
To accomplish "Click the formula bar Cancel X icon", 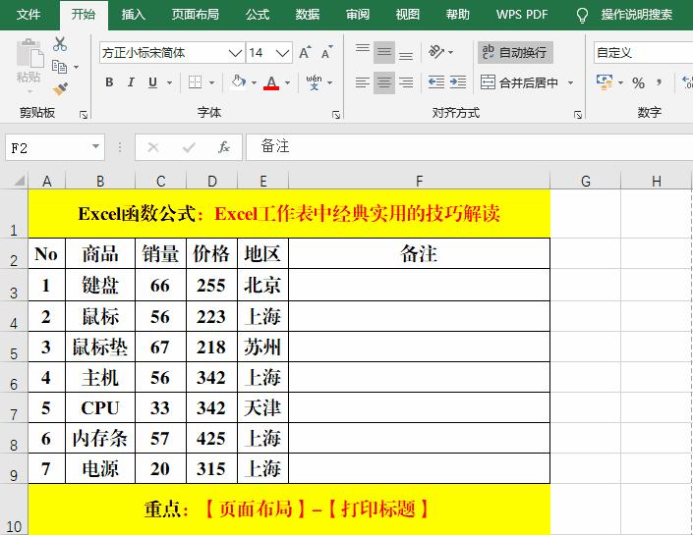I will [x=153, y=147].
